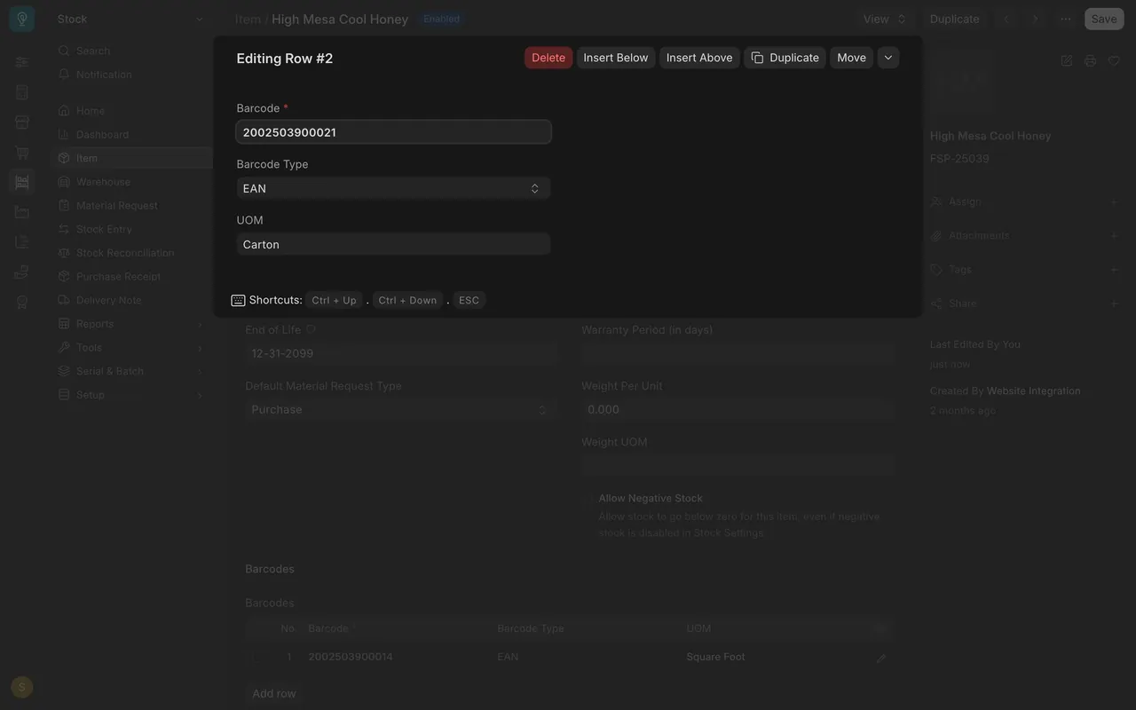Go to previous document arrow
The image size is (1136, 710).
pos(1006,19)
